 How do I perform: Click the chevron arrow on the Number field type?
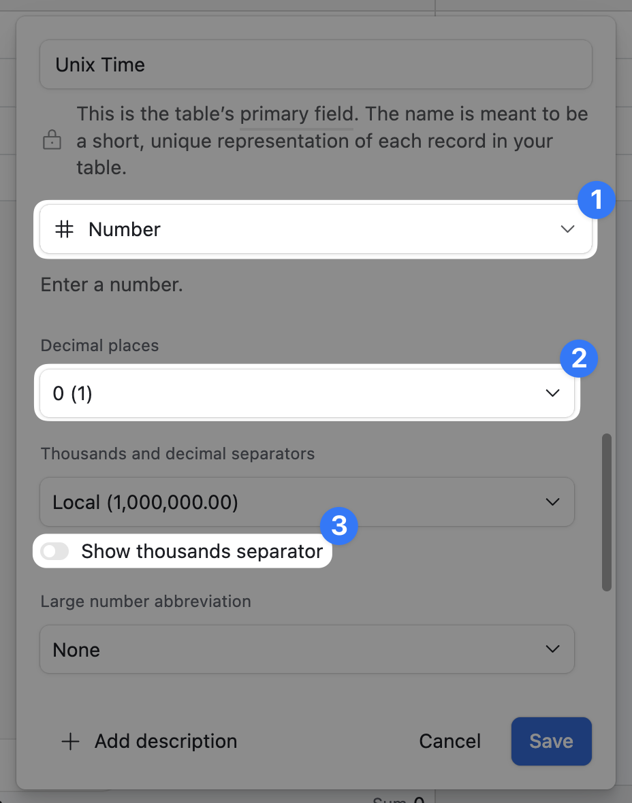(x=567, y=229)
